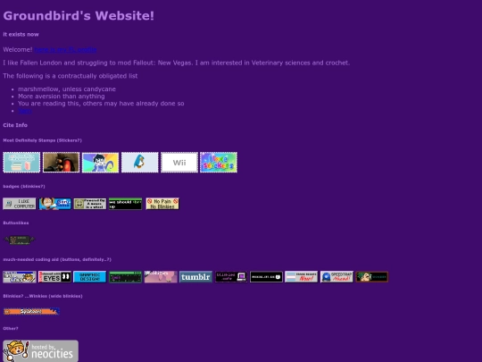Click the rainbow cartoon character stamp
This screenshot has height=362, width=482.
pos(100,162)
